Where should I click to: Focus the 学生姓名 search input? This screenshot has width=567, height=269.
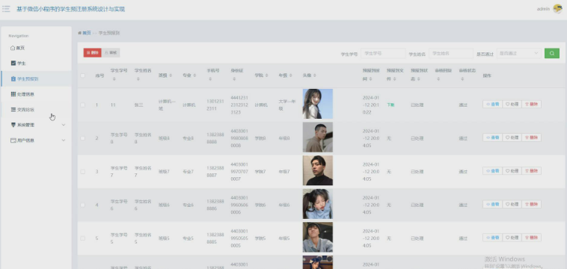451,53
